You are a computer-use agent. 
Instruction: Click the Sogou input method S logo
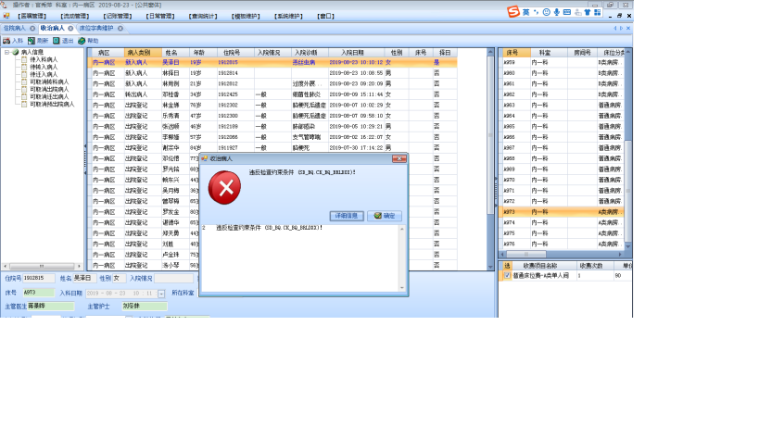(x=513, y=12)
